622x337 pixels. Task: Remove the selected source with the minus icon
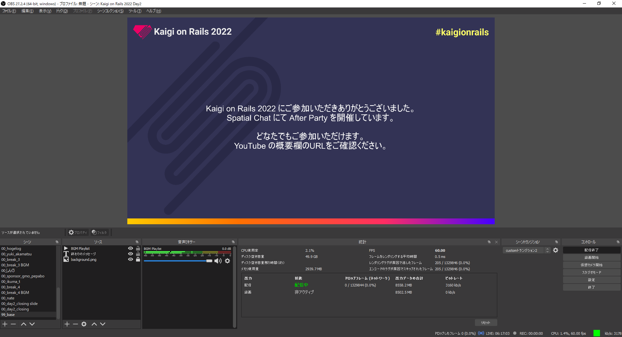click(x=75, y=324)
